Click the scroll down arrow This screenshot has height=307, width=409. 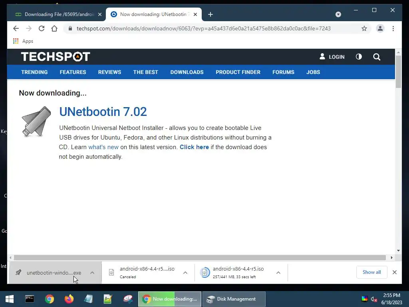pyautogui.click(x=398, y=251)
